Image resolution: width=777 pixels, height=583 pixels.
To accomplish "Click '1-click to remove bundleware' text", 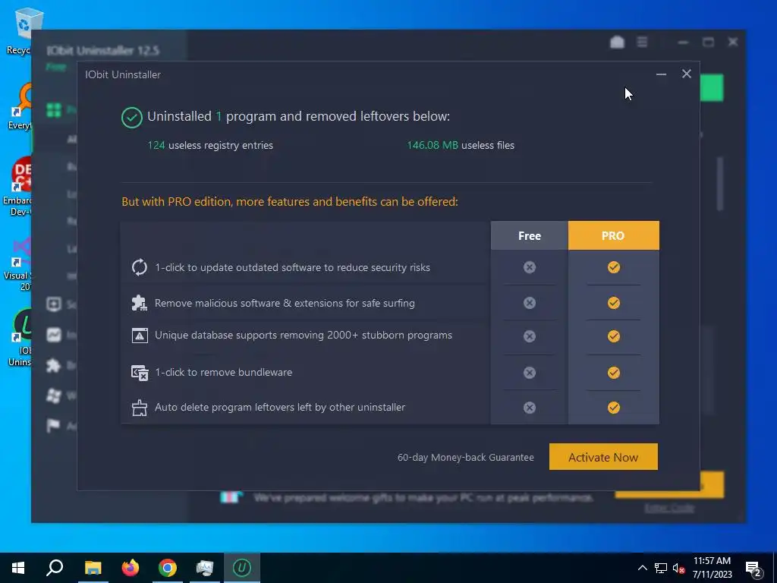I will pos(224,372).
